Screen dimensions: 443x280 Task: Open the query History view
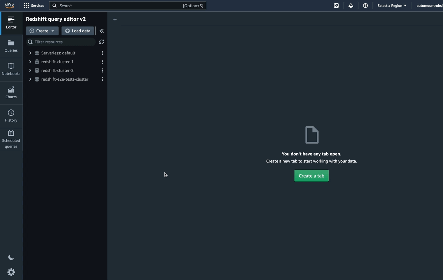point(11,116)
